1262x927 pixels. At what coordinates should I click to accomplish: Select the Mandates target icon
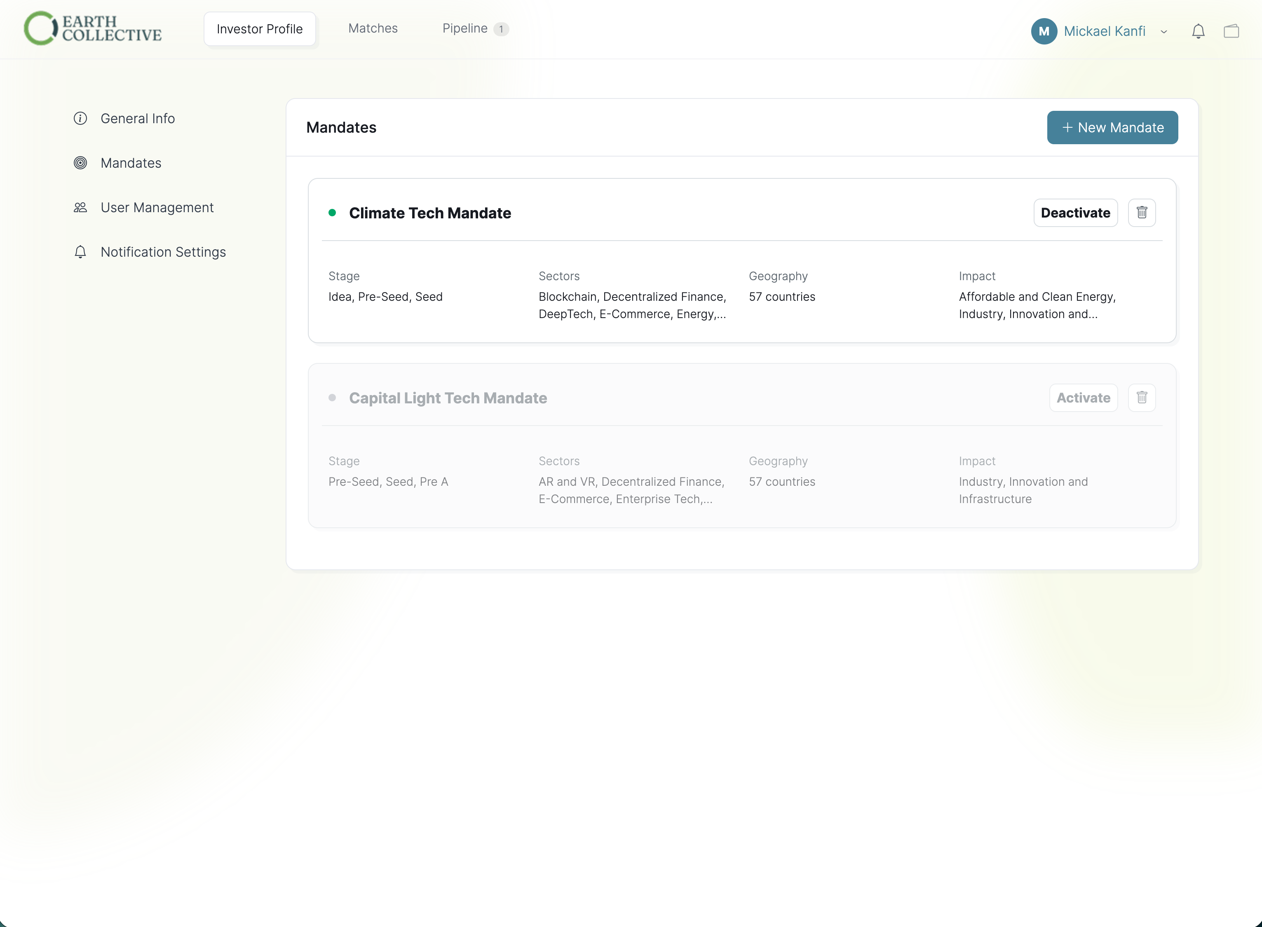tap(80, 163)
